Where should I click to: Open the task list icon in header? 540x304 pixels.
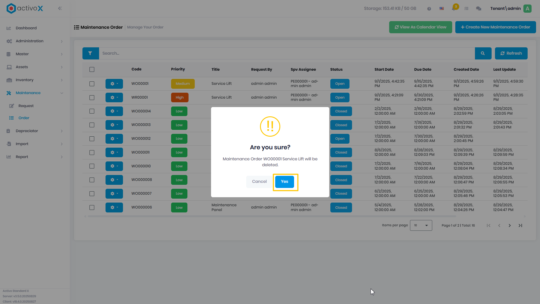466,9
